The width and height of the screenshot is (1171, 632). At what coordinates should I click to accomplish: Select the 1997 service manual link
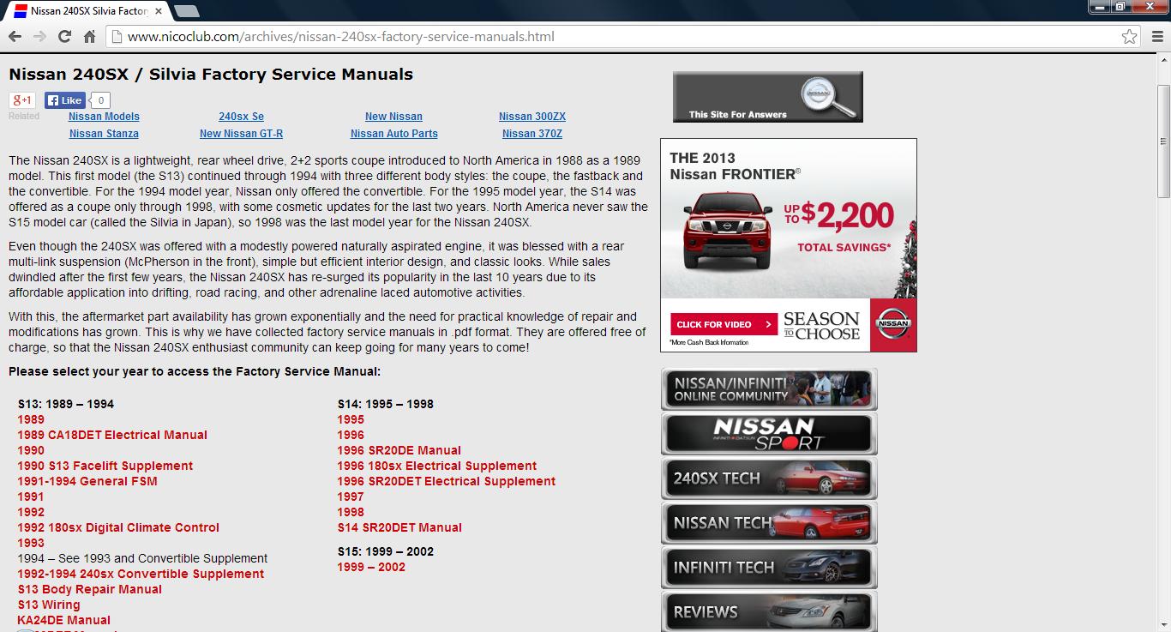point(351,497)
